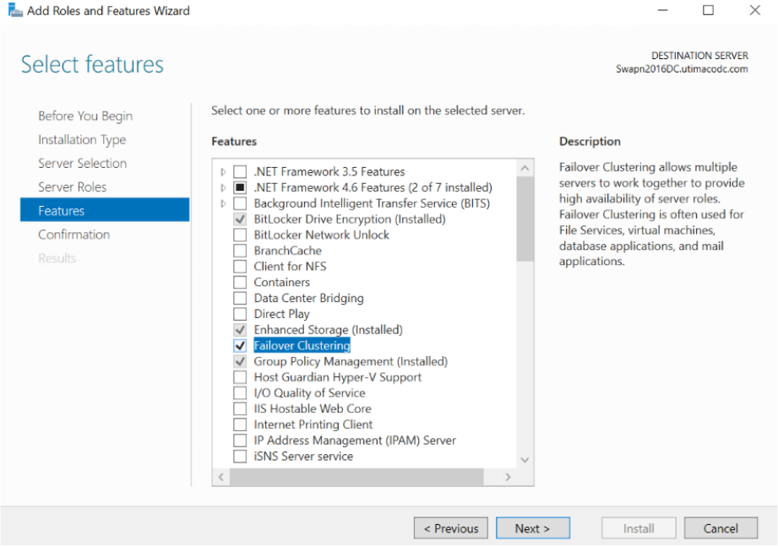Go to Server Roles wizard step
Image resolution: width=778 pixels, height=546 pixels.
tap(72, 187)
